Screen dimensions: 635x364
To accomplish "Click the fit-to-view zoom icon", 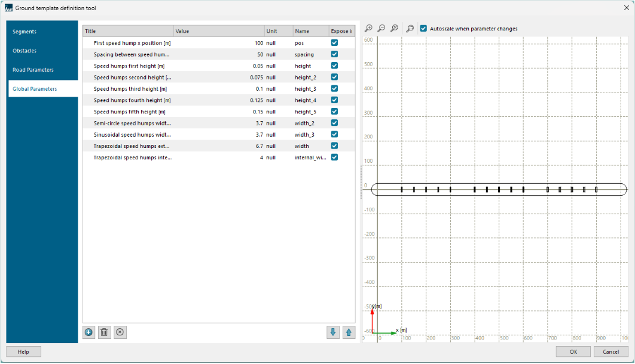I will 410,29.
